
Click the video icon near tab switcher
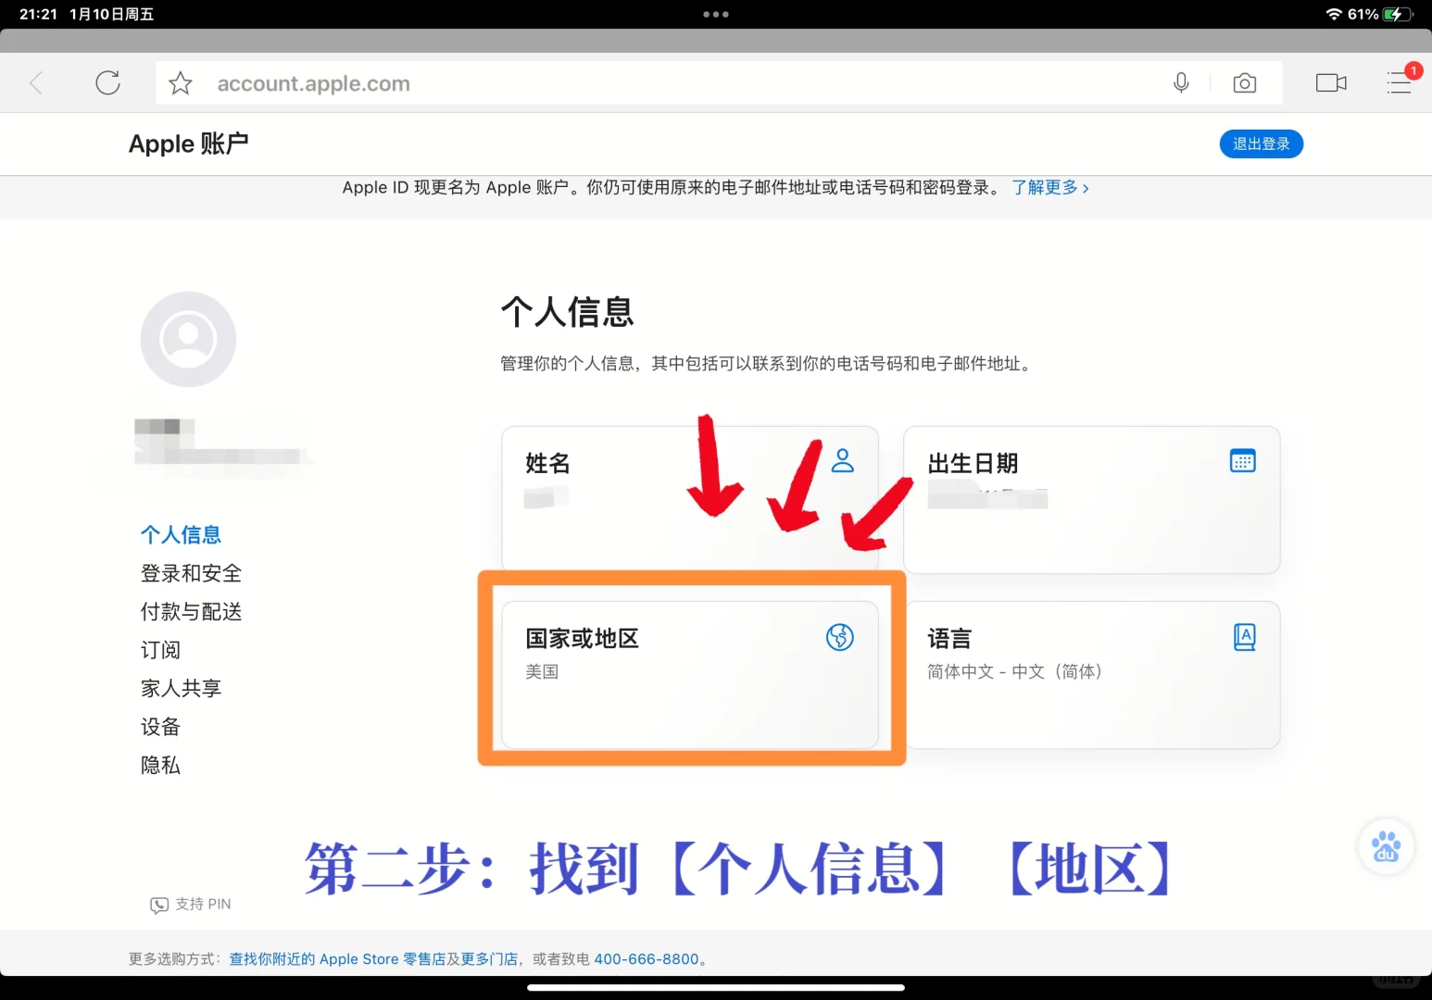pyautogui.click(x=1330, y=82)
